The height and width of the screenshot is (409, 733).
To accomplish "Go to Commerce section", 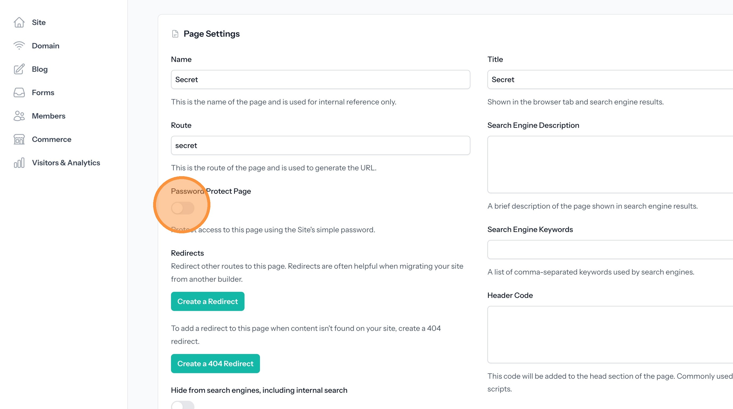I will 51,139.
